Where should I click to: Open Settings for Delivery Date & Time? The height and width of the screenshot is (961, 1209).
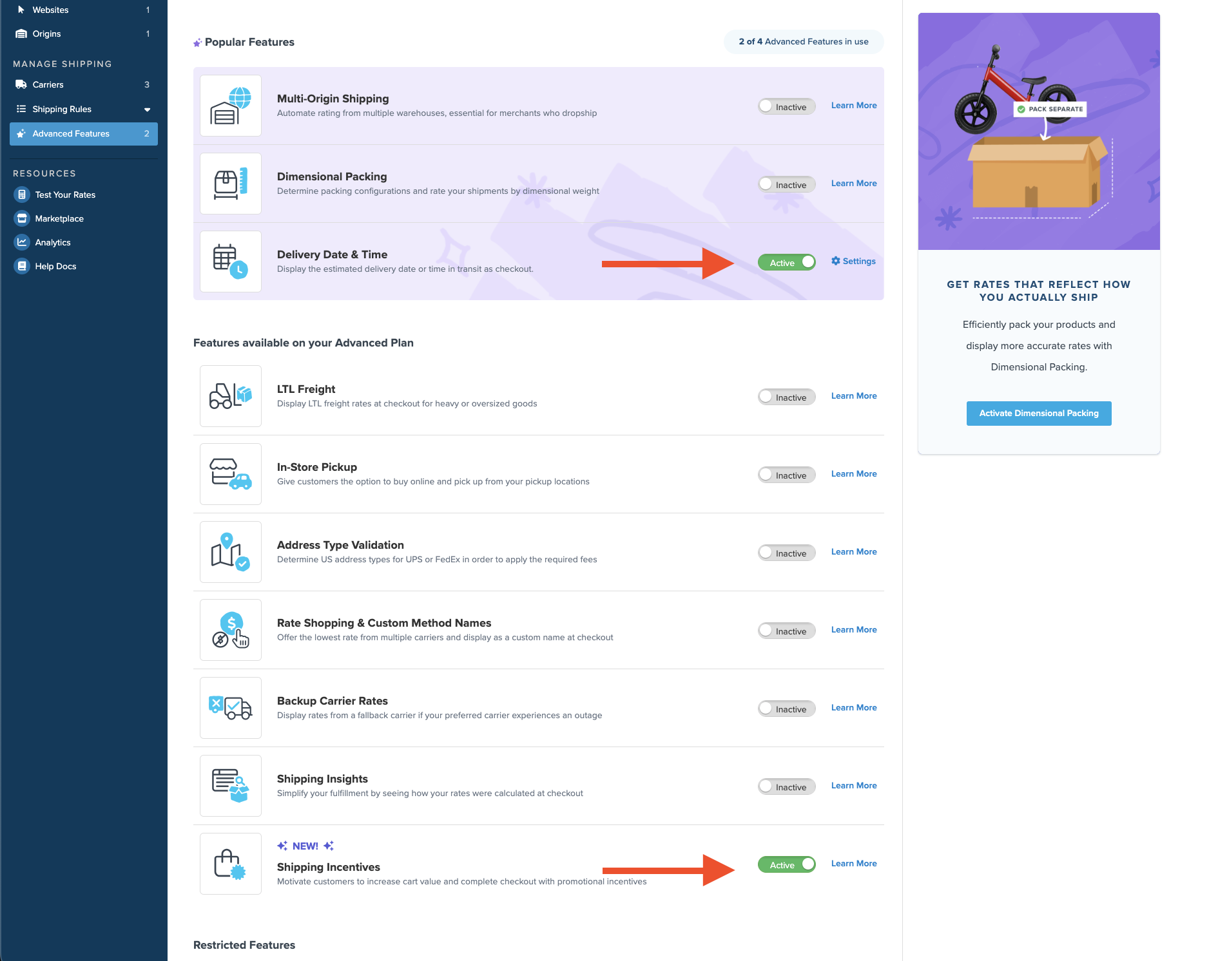pos(853,262)
